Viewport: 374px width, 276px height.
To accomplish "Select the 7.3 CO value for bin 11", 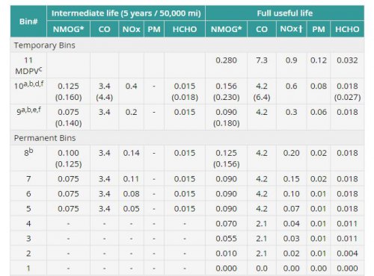I will (x=262, y=60).
